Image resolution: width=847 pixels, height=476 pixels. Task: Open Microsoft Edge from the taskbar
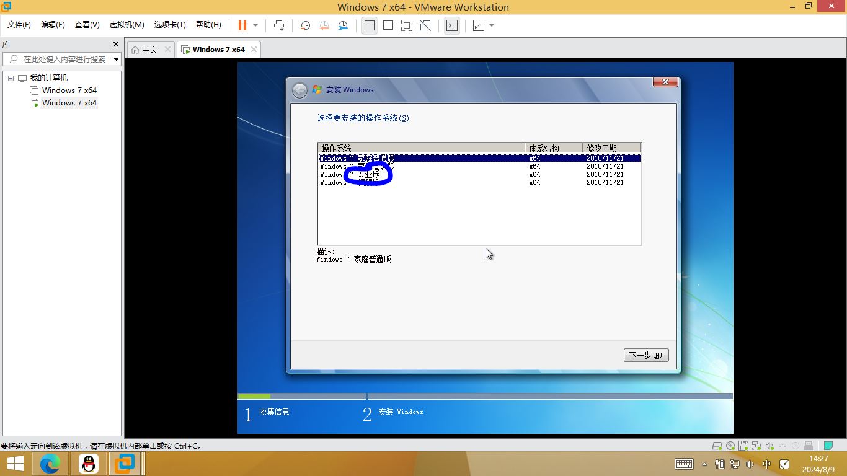[50, 464]
